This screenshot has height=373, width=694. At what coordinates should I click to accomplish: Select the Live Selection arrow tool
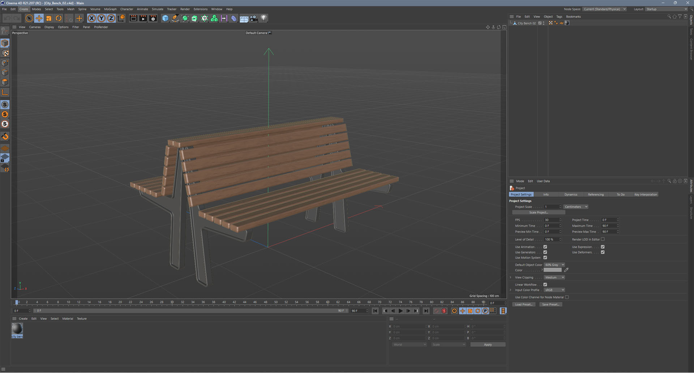[x=29, y=18]
